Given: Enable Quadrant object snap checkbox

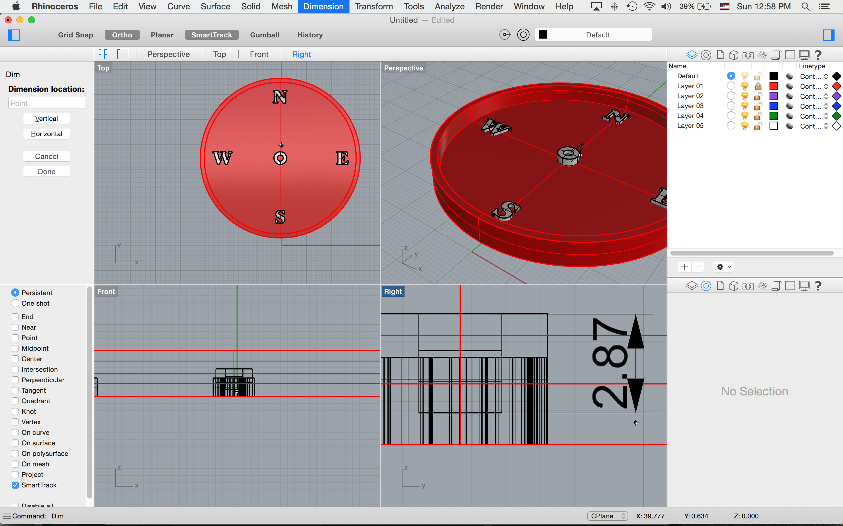Looking at the screenshot, I should 15,401.
